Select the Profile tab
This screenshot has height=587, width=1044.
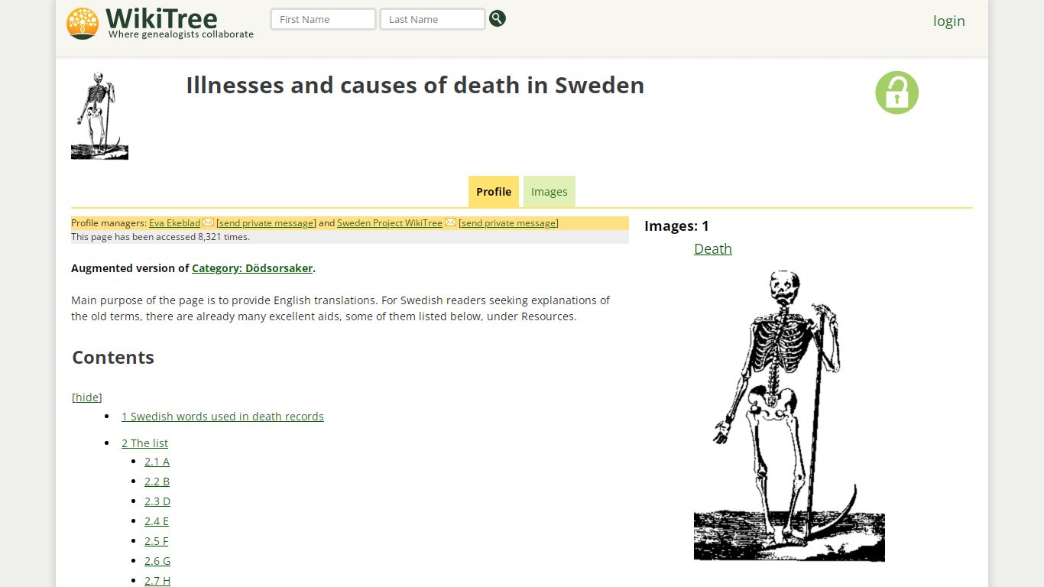tap(494, 192)
